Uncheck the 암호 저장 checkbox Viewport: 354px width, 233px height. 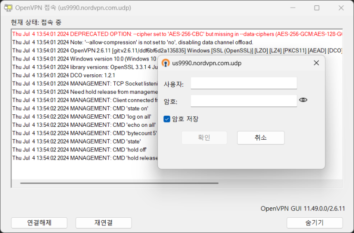167,119
